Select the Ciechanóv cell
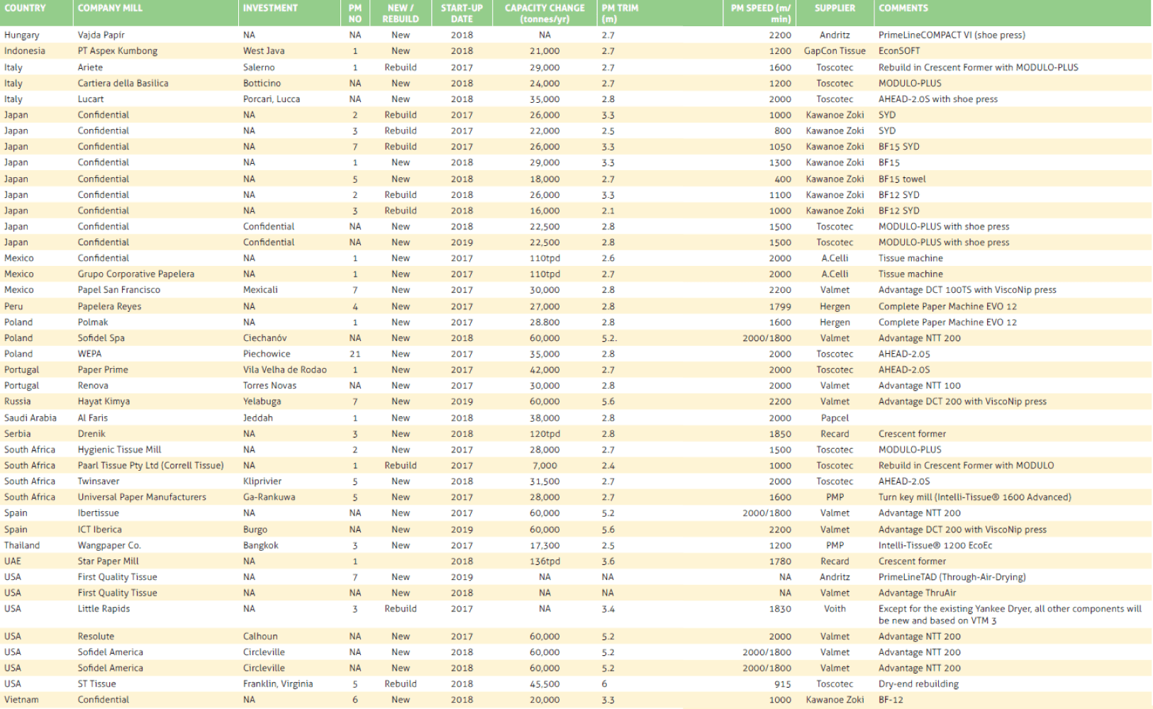Viewport: 1153px width, 709px height. tap(265, 338)
